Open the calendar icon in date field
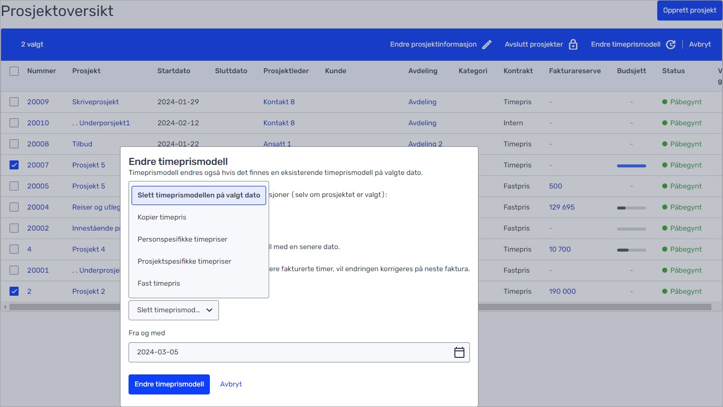Viewport: 723px width, 407px height. click(459, 352)
